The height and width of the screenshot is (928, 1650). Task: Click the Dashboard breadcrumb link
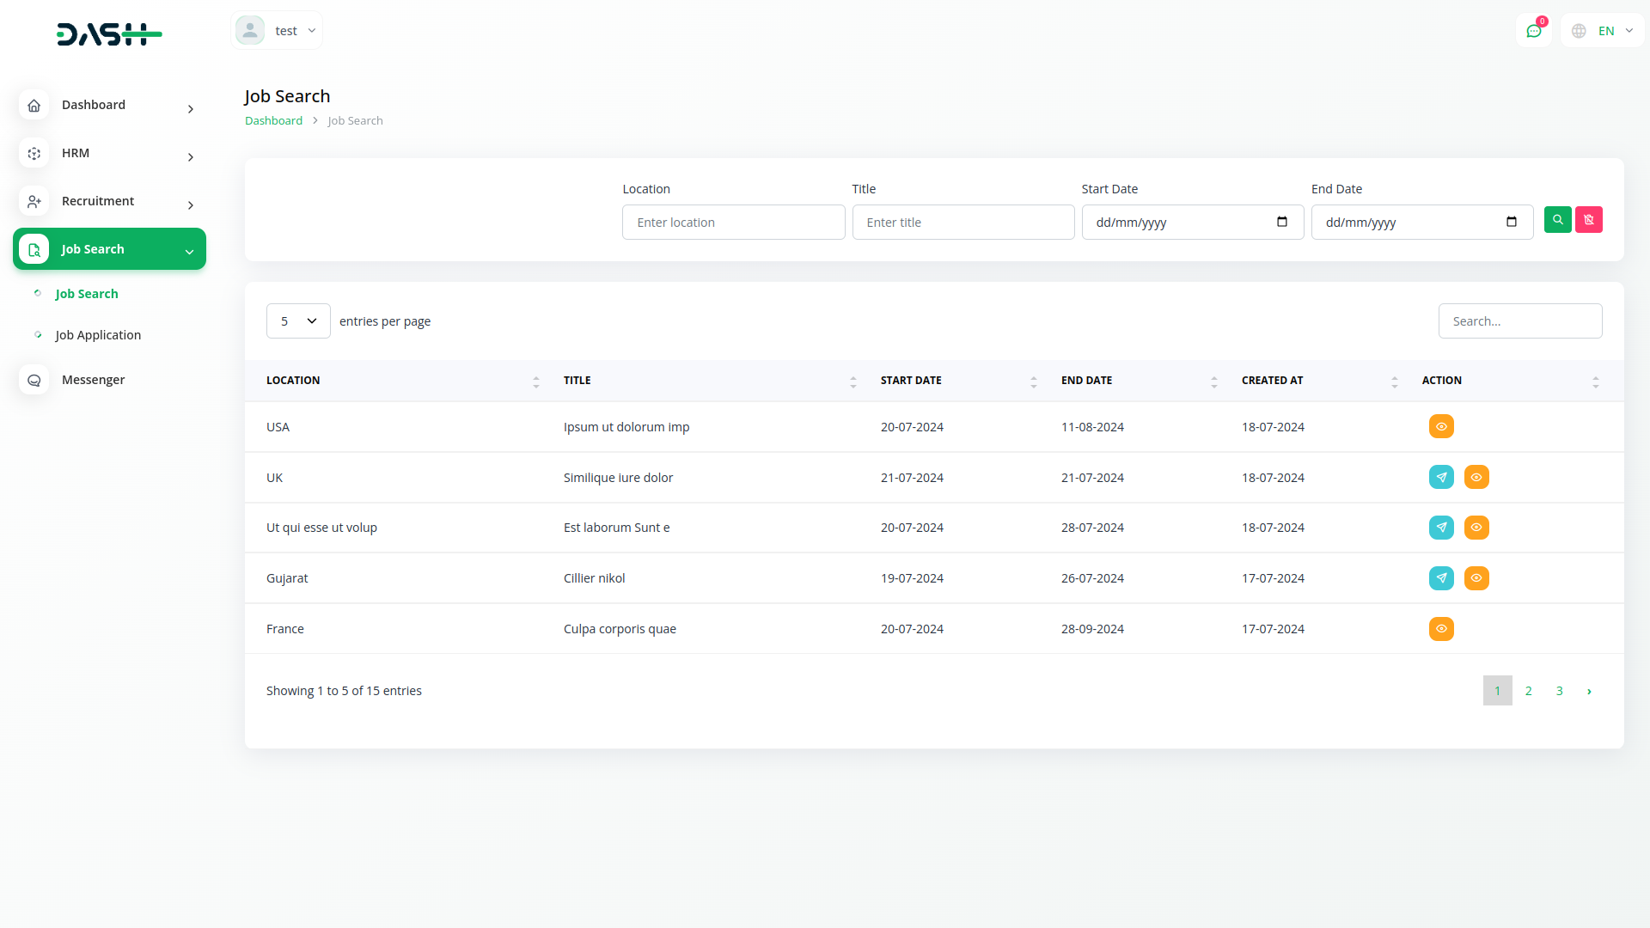[x=273, y=121]
